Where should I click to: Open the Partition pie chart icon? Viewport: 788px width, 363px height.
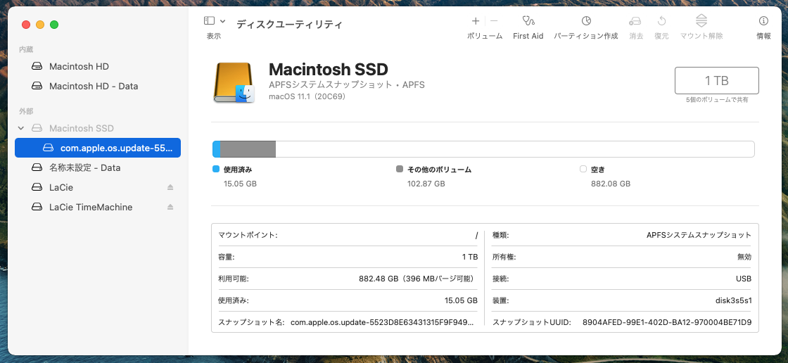point(586,21)
